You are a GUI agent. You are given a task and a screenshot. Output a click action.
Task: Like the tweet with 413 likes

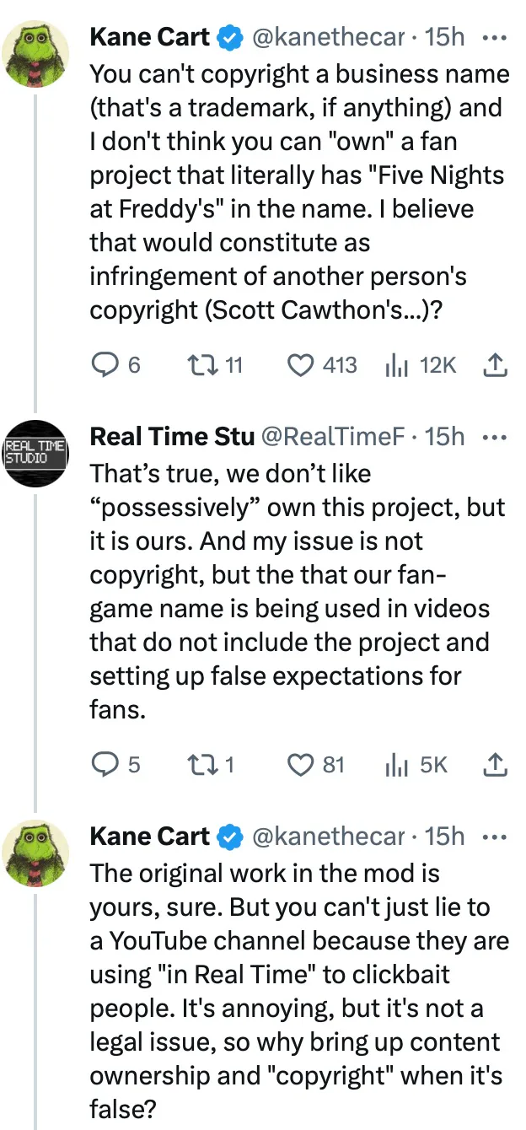click(300, 365)
